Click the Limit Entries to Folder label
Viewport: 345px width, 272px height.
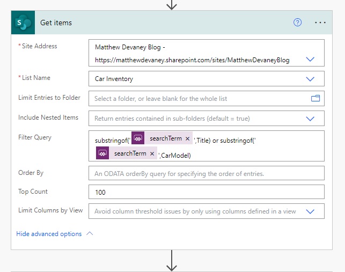(49, 98)
